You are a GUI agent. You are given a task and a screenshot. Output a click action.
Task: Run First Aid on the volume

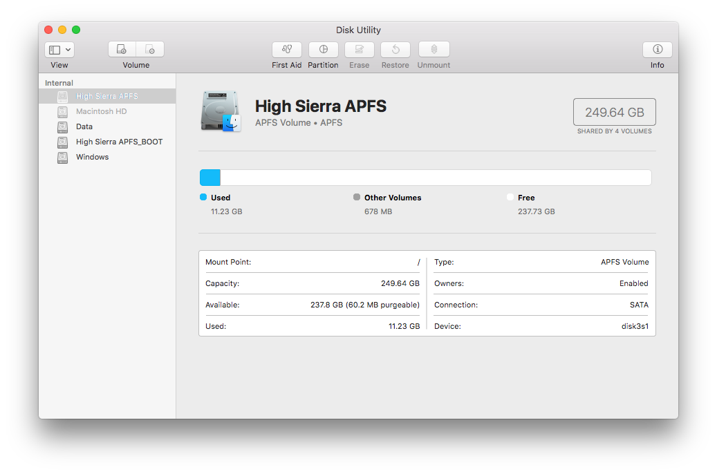[x=287, y=49]
